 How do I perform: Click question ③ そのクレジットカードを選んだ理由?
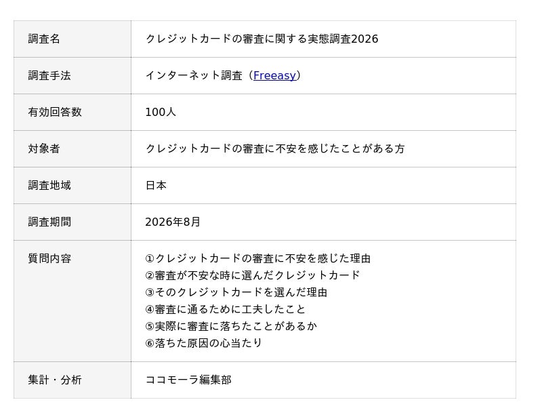click(x=236, y=292)
